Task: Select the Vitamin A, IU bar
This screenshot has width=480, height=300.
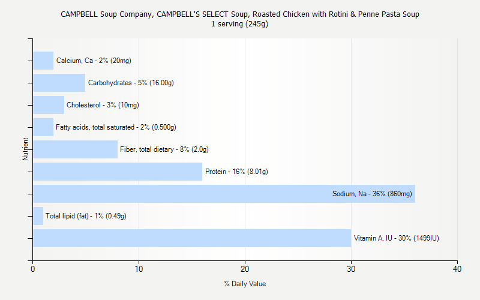Action: coord(192,238)
